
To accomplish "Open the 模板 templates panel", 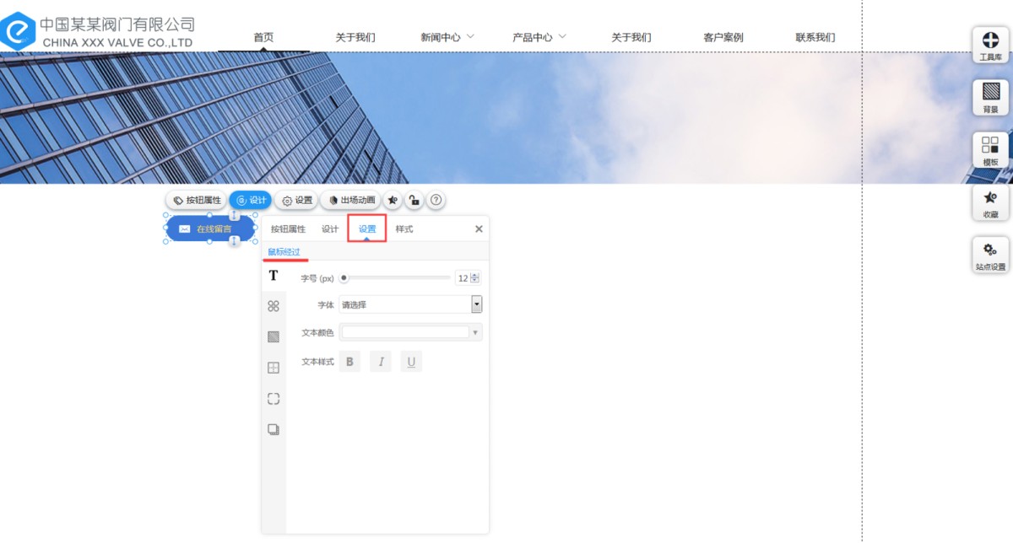I will (990, 149).
